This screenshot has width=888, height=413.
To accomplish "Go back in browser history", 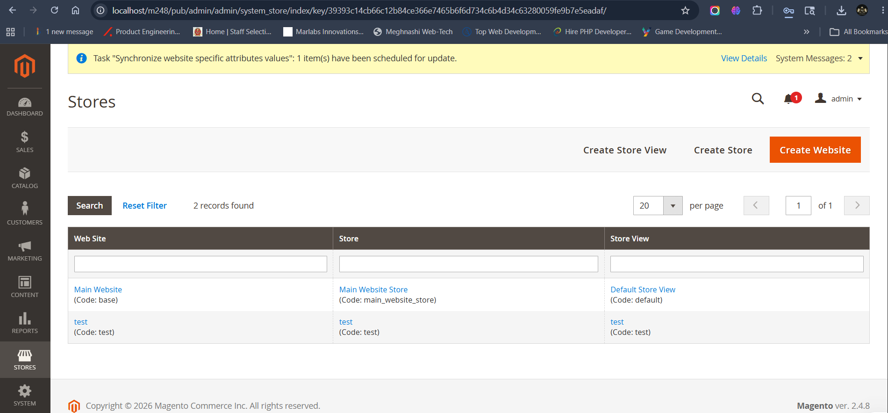I will (13, 10).
